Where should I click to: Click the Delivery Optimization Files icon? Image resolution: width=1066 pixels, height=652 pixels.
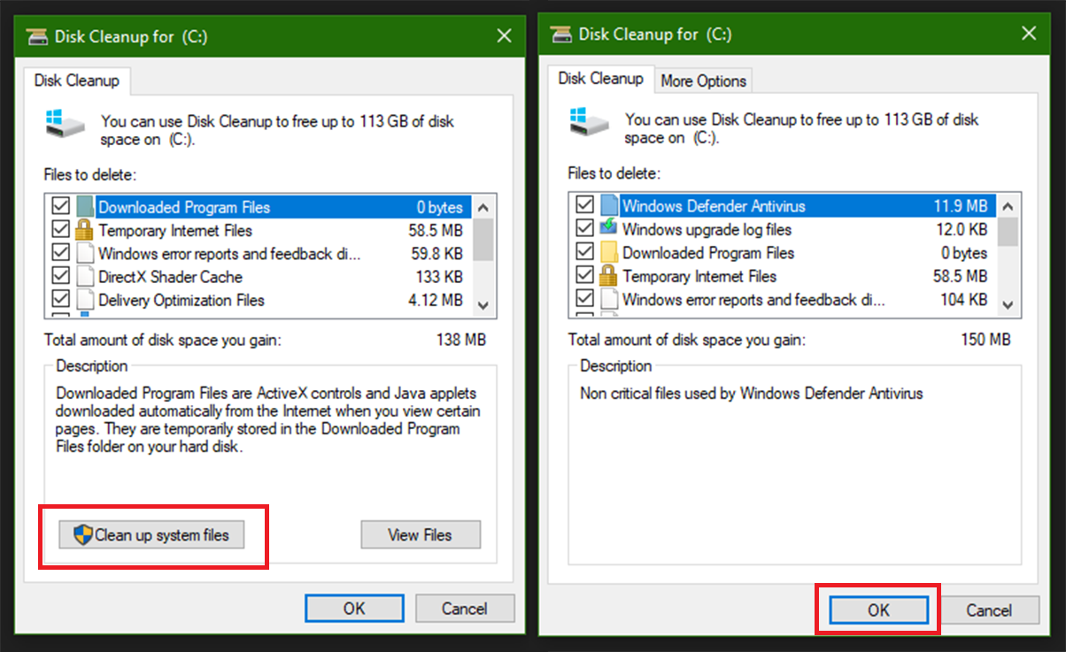coord(84,300)
